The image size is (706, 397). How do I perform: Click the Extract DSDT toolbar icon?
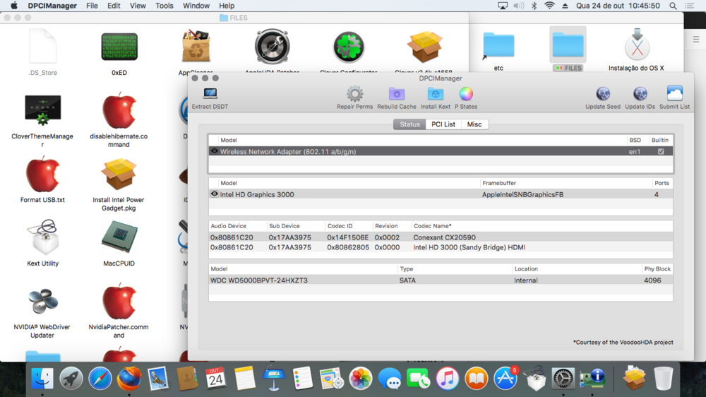pyautogui.click(x=210, y=95)
